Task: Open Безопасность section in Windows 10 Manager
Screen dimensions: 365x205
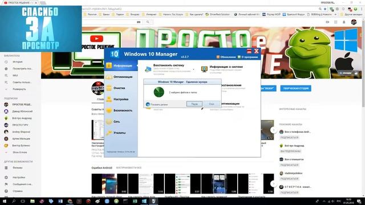Action: (121, 110)
